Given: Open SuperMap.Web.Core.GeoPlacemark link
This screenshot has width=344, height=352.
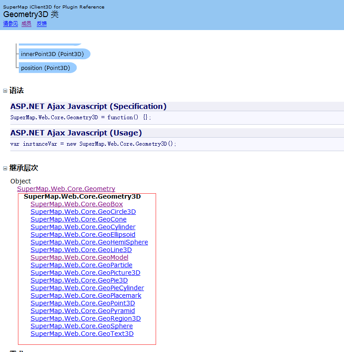Looking at the screenshot, I should click(x=86, y=296).
